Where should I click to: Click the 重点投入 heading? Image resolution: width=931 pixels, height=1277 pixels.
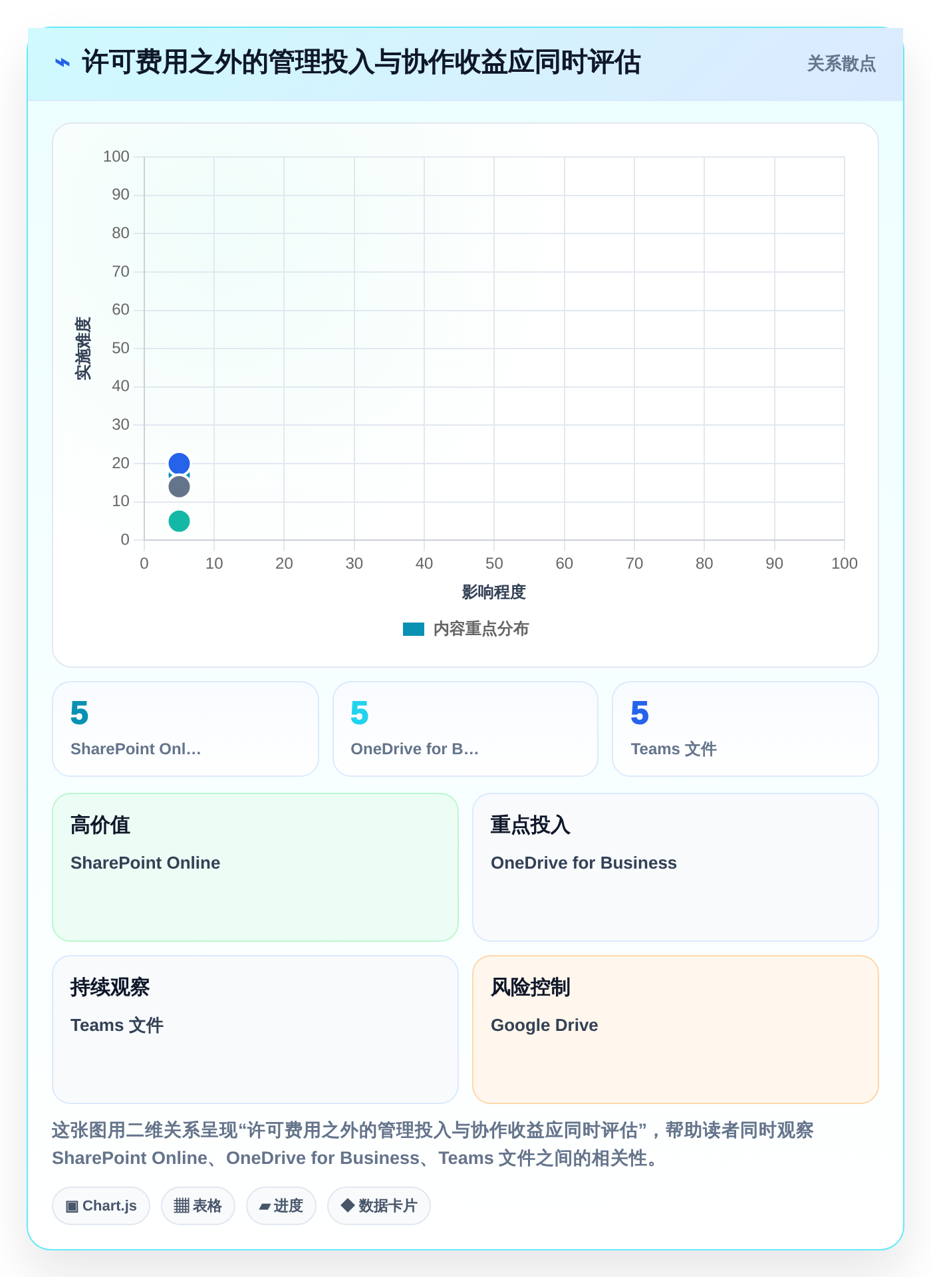click(531, 825)
